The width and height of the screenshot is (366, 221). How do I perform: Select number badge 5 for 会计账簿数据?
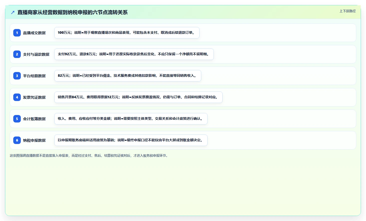(x=17, y=119)
